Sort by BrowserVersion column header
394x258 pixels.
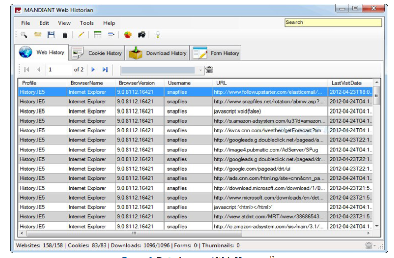[x=140, y=83]
